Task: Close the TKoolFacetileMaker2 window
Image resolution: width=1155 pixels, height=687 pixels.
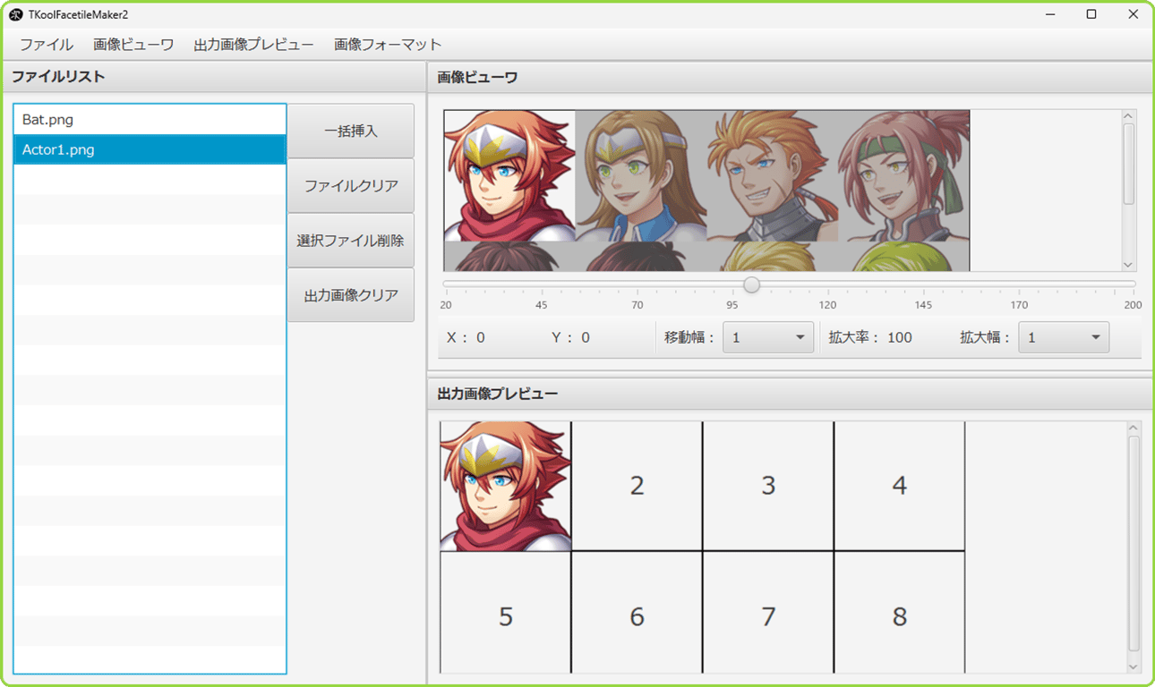Action: pyautogui.click(x=1133, y=14)
